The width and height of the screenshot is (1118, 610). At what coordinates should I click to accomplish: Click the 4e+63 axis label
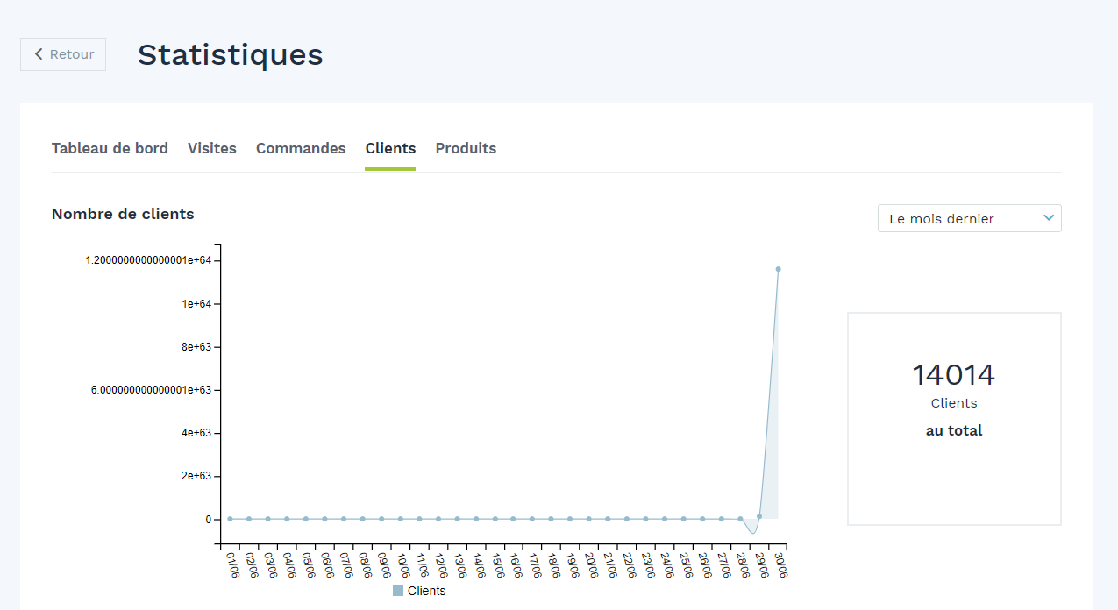tap(196, 433)
